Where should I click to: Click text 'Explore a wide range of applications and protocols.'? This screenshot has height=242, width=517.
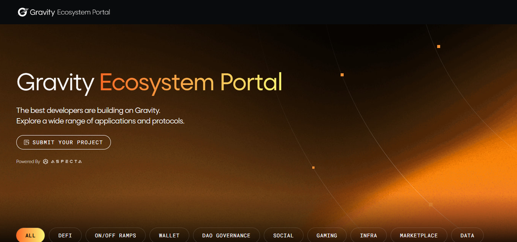tap(100, 121)
